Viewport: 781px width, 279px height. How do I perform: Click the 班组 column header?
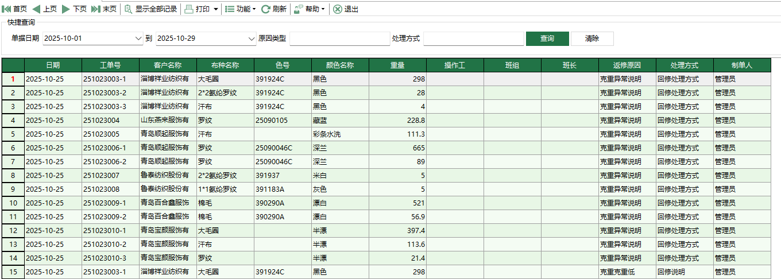(x=513, y=65)
